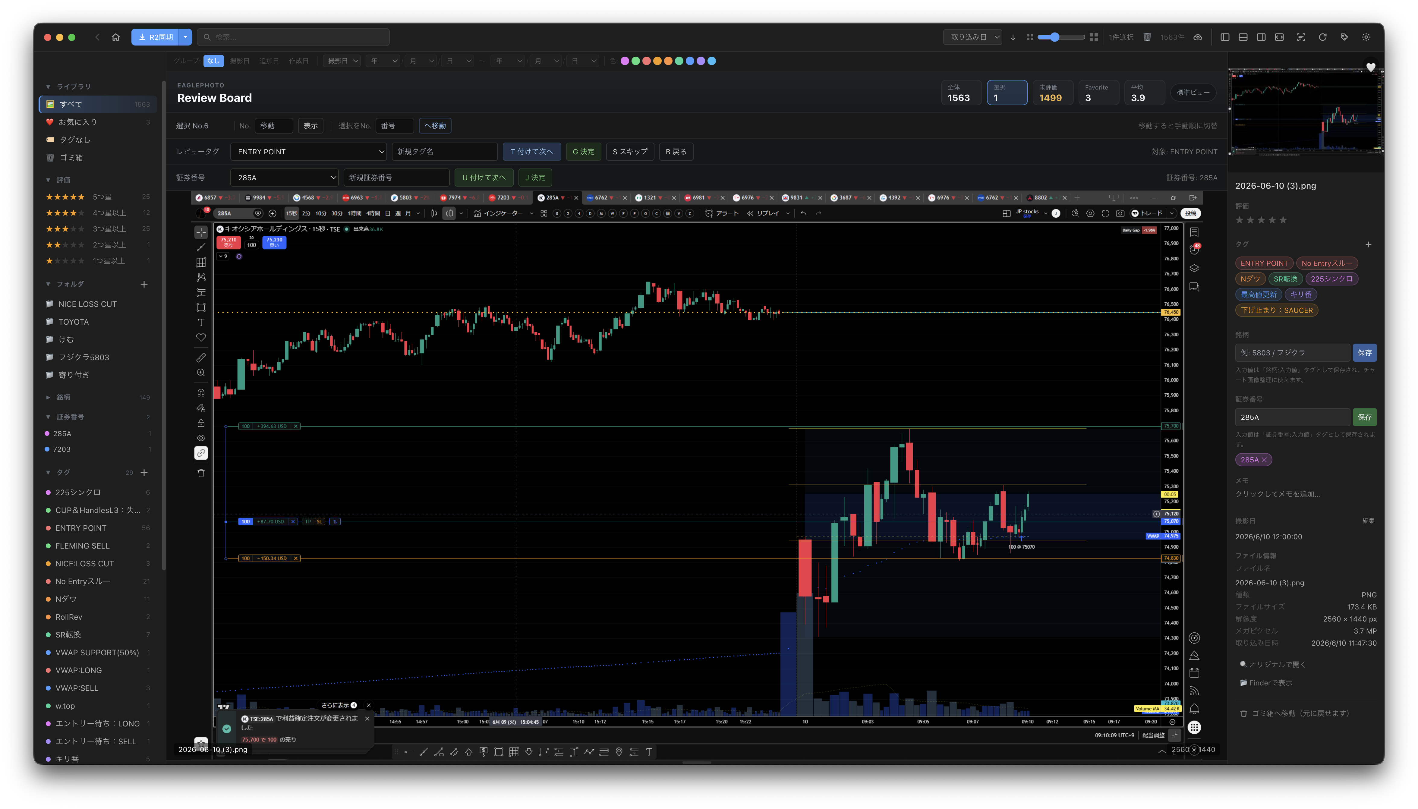Viewport: 1418px width, 809px height.
Task: Click the 新規タグ名 input field
Action: point(445,152)
